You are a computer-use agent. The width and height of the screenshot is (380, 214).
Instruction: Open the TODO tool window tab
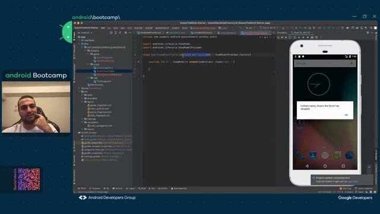[82, 188]
